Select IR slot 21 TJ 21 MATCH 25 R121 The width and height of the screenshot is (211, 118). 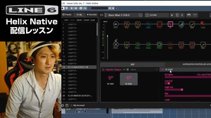[79, 96]
